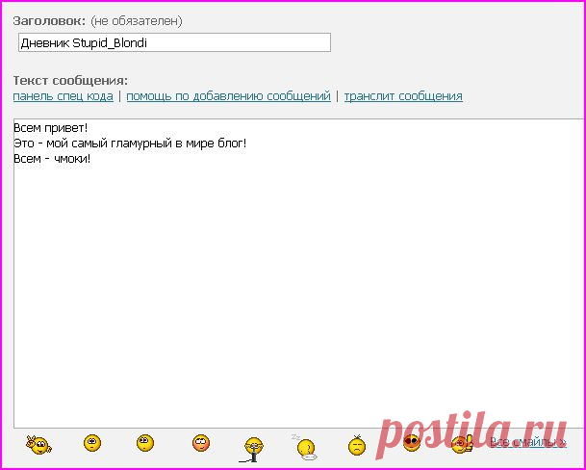Screen dimensions: 586x470
Task: Click the line 'Всем - чмоки!'
Action: point(52,159)
